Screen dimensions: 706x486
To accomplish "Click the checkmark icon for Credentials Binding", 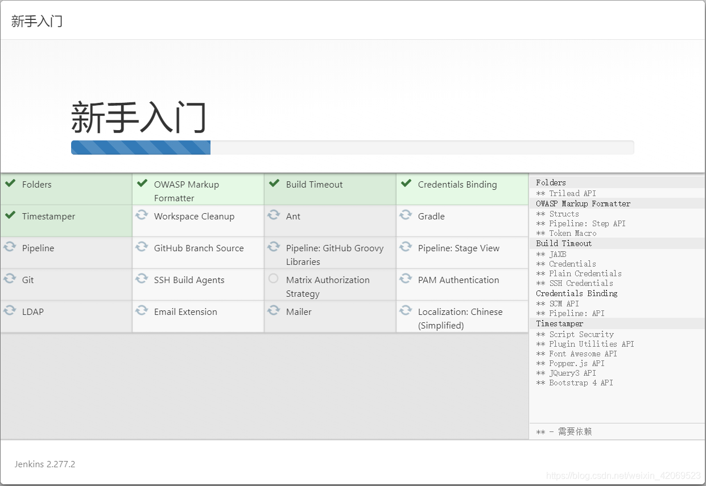I will (x=406, y=184).
